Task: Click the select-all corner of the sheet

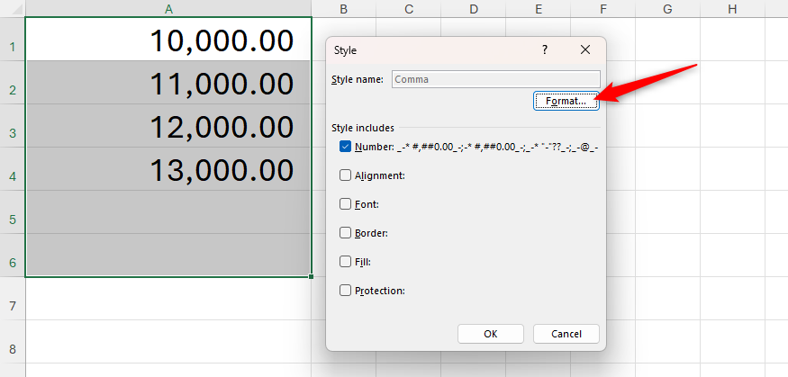Action: 13,9
